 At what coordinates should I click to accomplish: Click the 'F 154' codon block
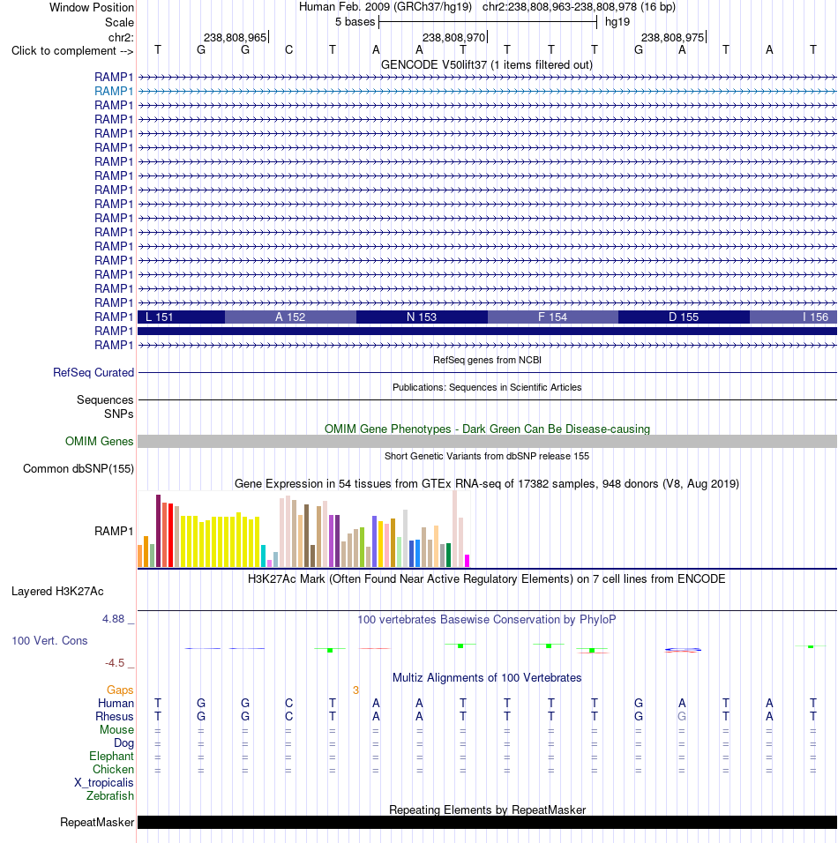[553, 317]
